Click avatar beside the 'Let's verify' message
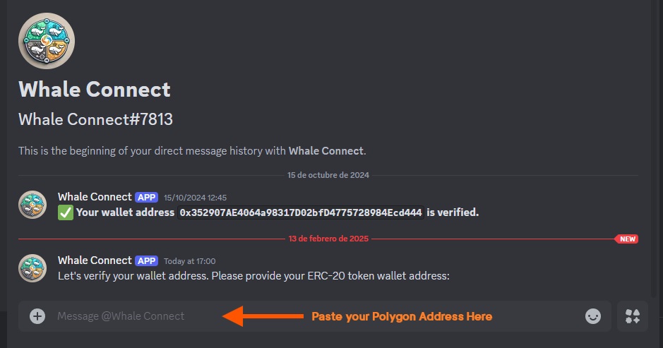Screen dimensions: 663x348 32,268
